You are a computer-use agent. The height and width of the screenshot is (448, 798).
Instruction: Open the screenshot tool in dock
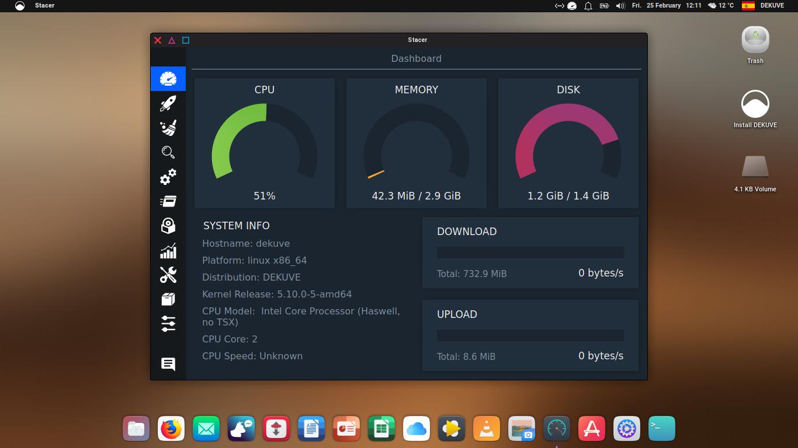pyautogui.click(x=522, y=429)
